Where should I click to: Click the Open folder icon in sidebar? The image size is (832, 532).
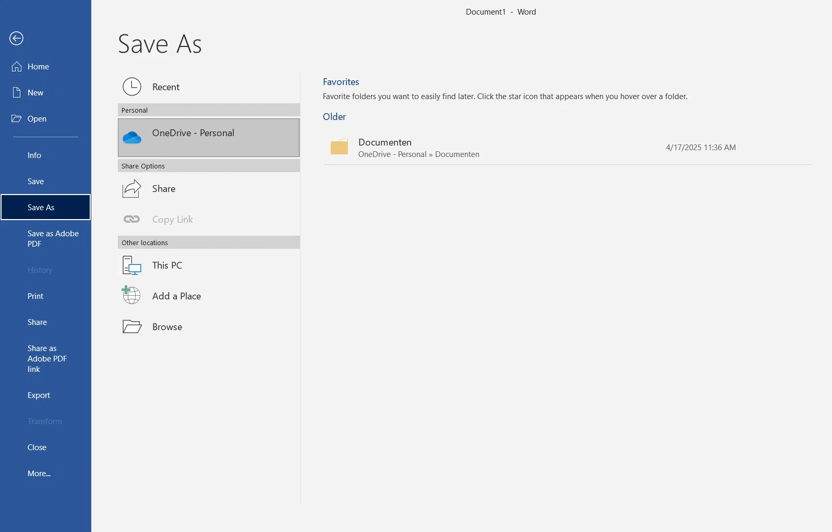pos(17,118)
